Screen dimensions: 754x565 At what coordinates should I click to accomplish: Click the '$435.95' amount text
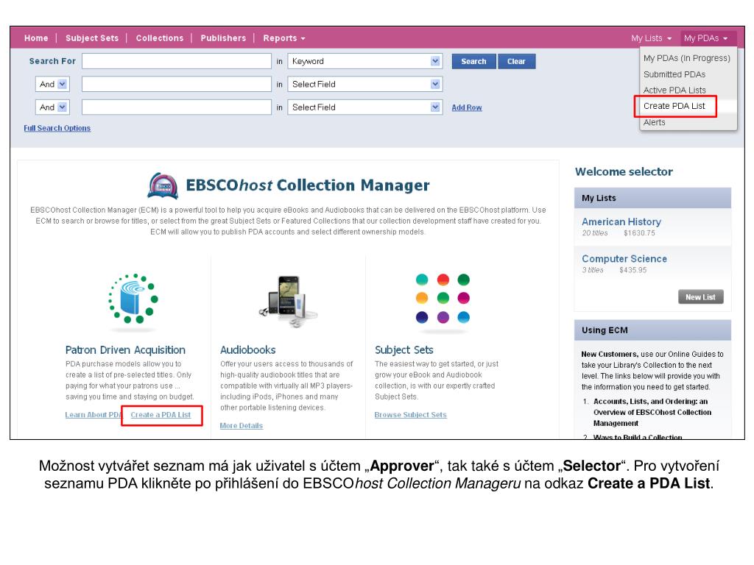pos(633,270)
